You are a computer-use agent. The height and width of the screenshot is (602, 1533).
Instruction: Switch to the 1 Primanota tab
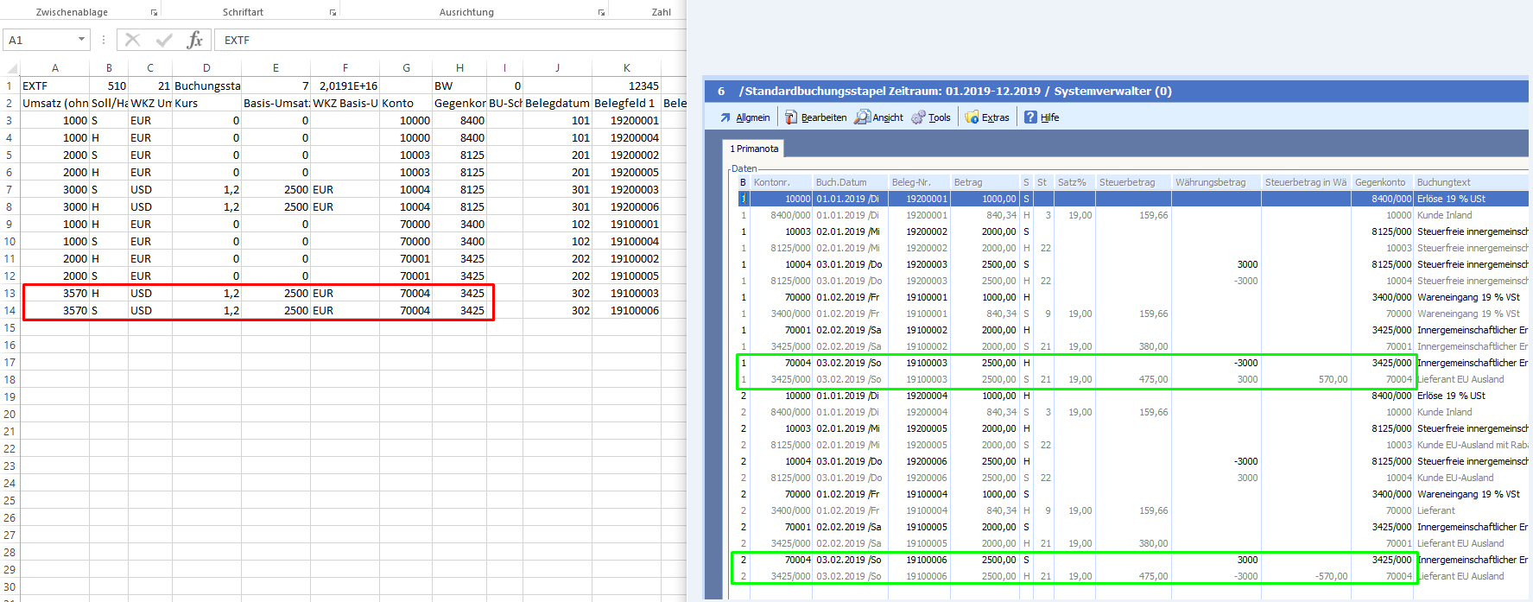point(754,149)
